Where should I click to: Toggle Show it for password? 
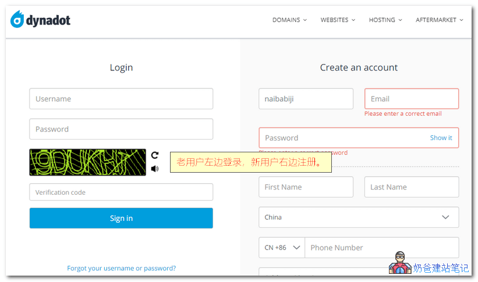point(441,138)
